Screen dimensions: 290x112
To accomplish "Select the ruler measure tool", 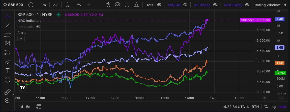I will pos(8,92).
